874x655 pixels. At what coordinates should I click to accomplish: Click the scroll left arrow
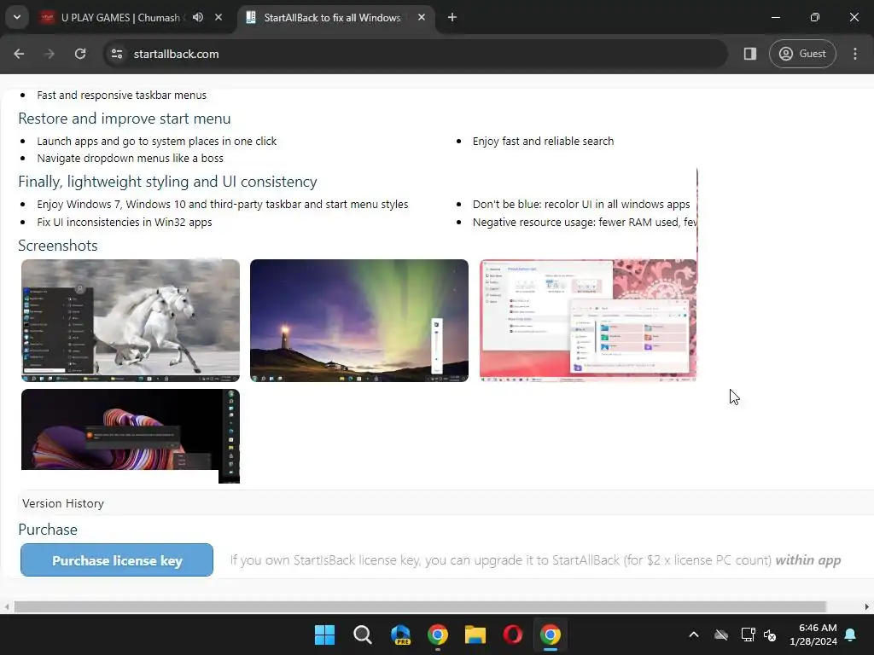(x=6, y=606)
